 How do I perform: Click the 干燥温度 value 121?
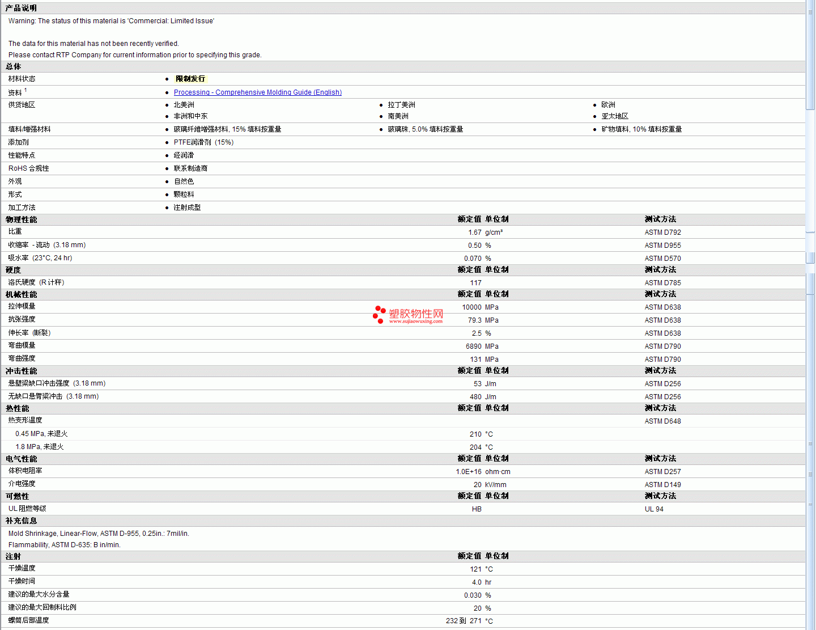475,569
